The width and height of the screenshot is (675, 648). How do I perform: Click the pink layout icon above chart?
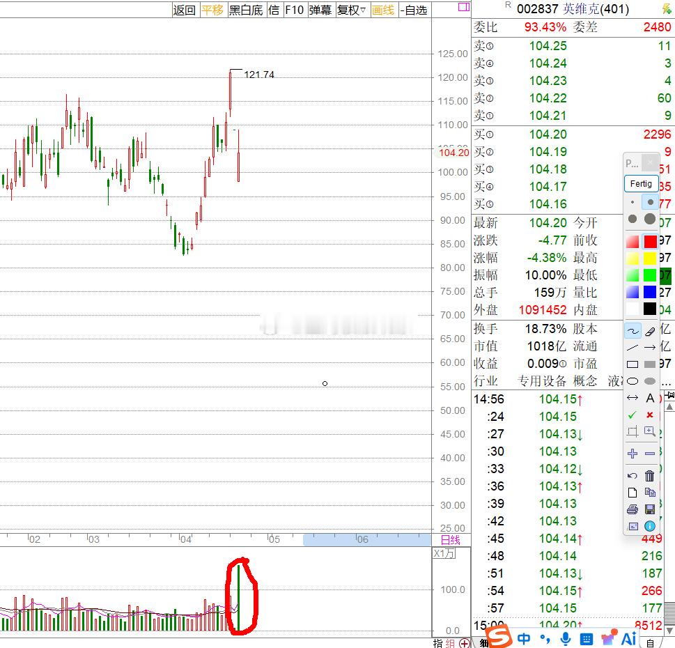464,7
